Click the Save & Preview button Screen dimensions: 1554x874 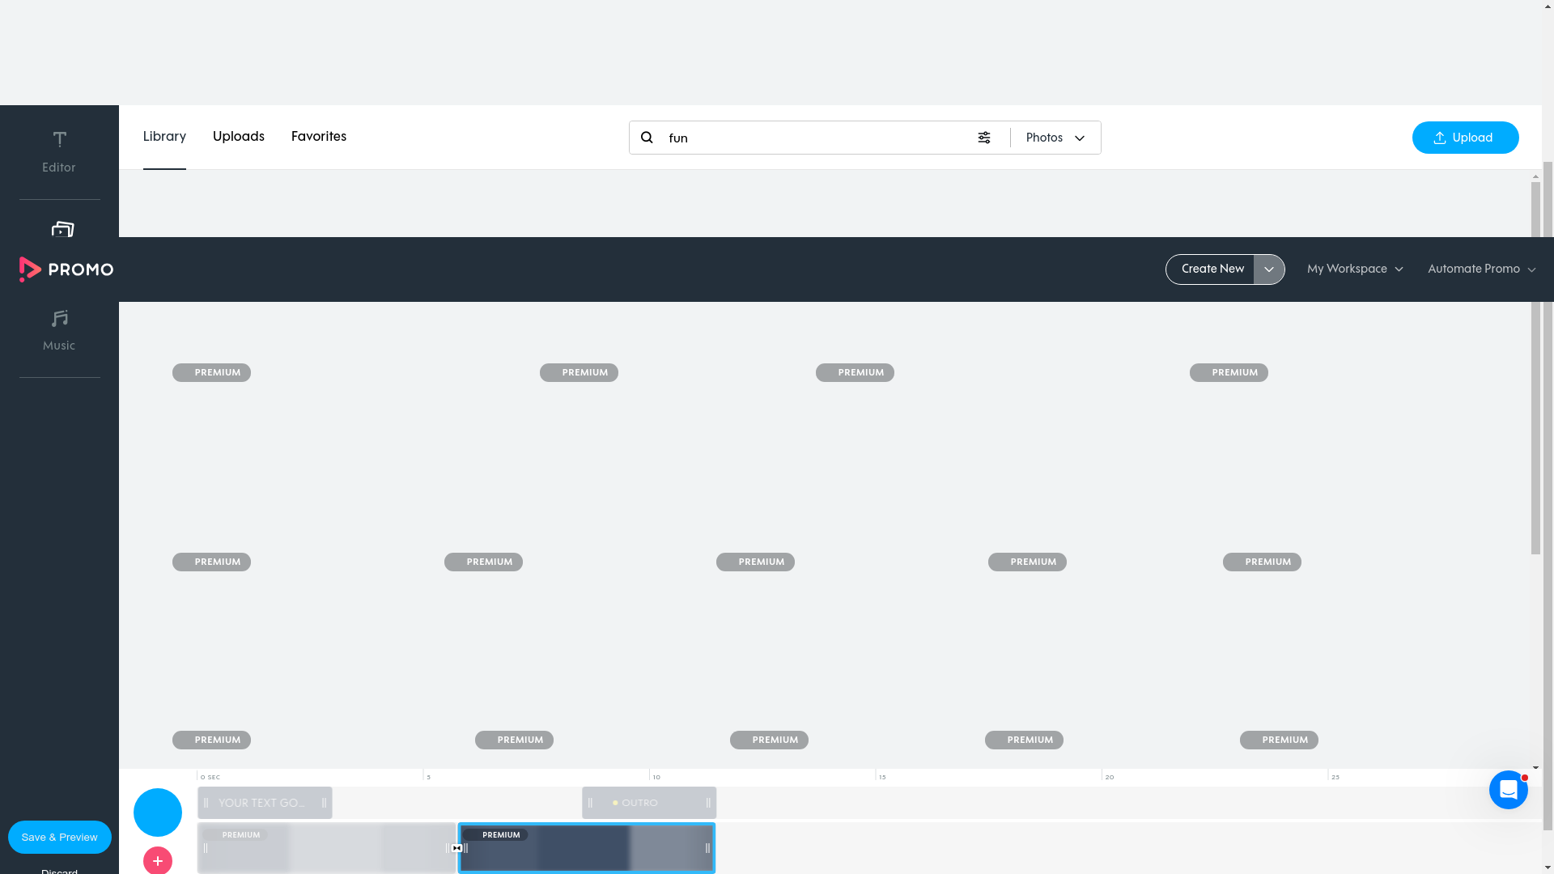(x=60, y=838)
